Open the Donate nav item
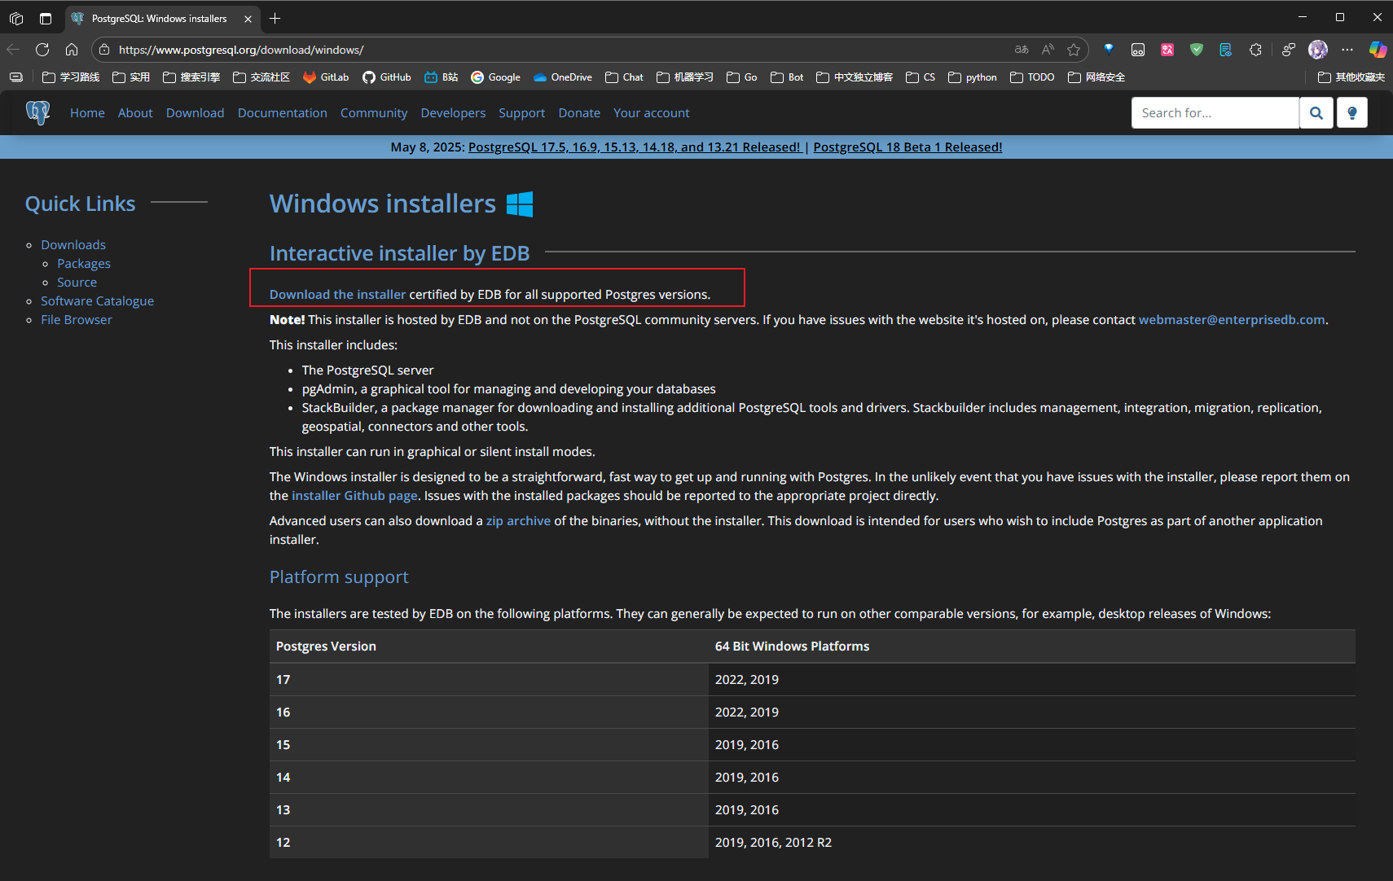 (579, 113)
